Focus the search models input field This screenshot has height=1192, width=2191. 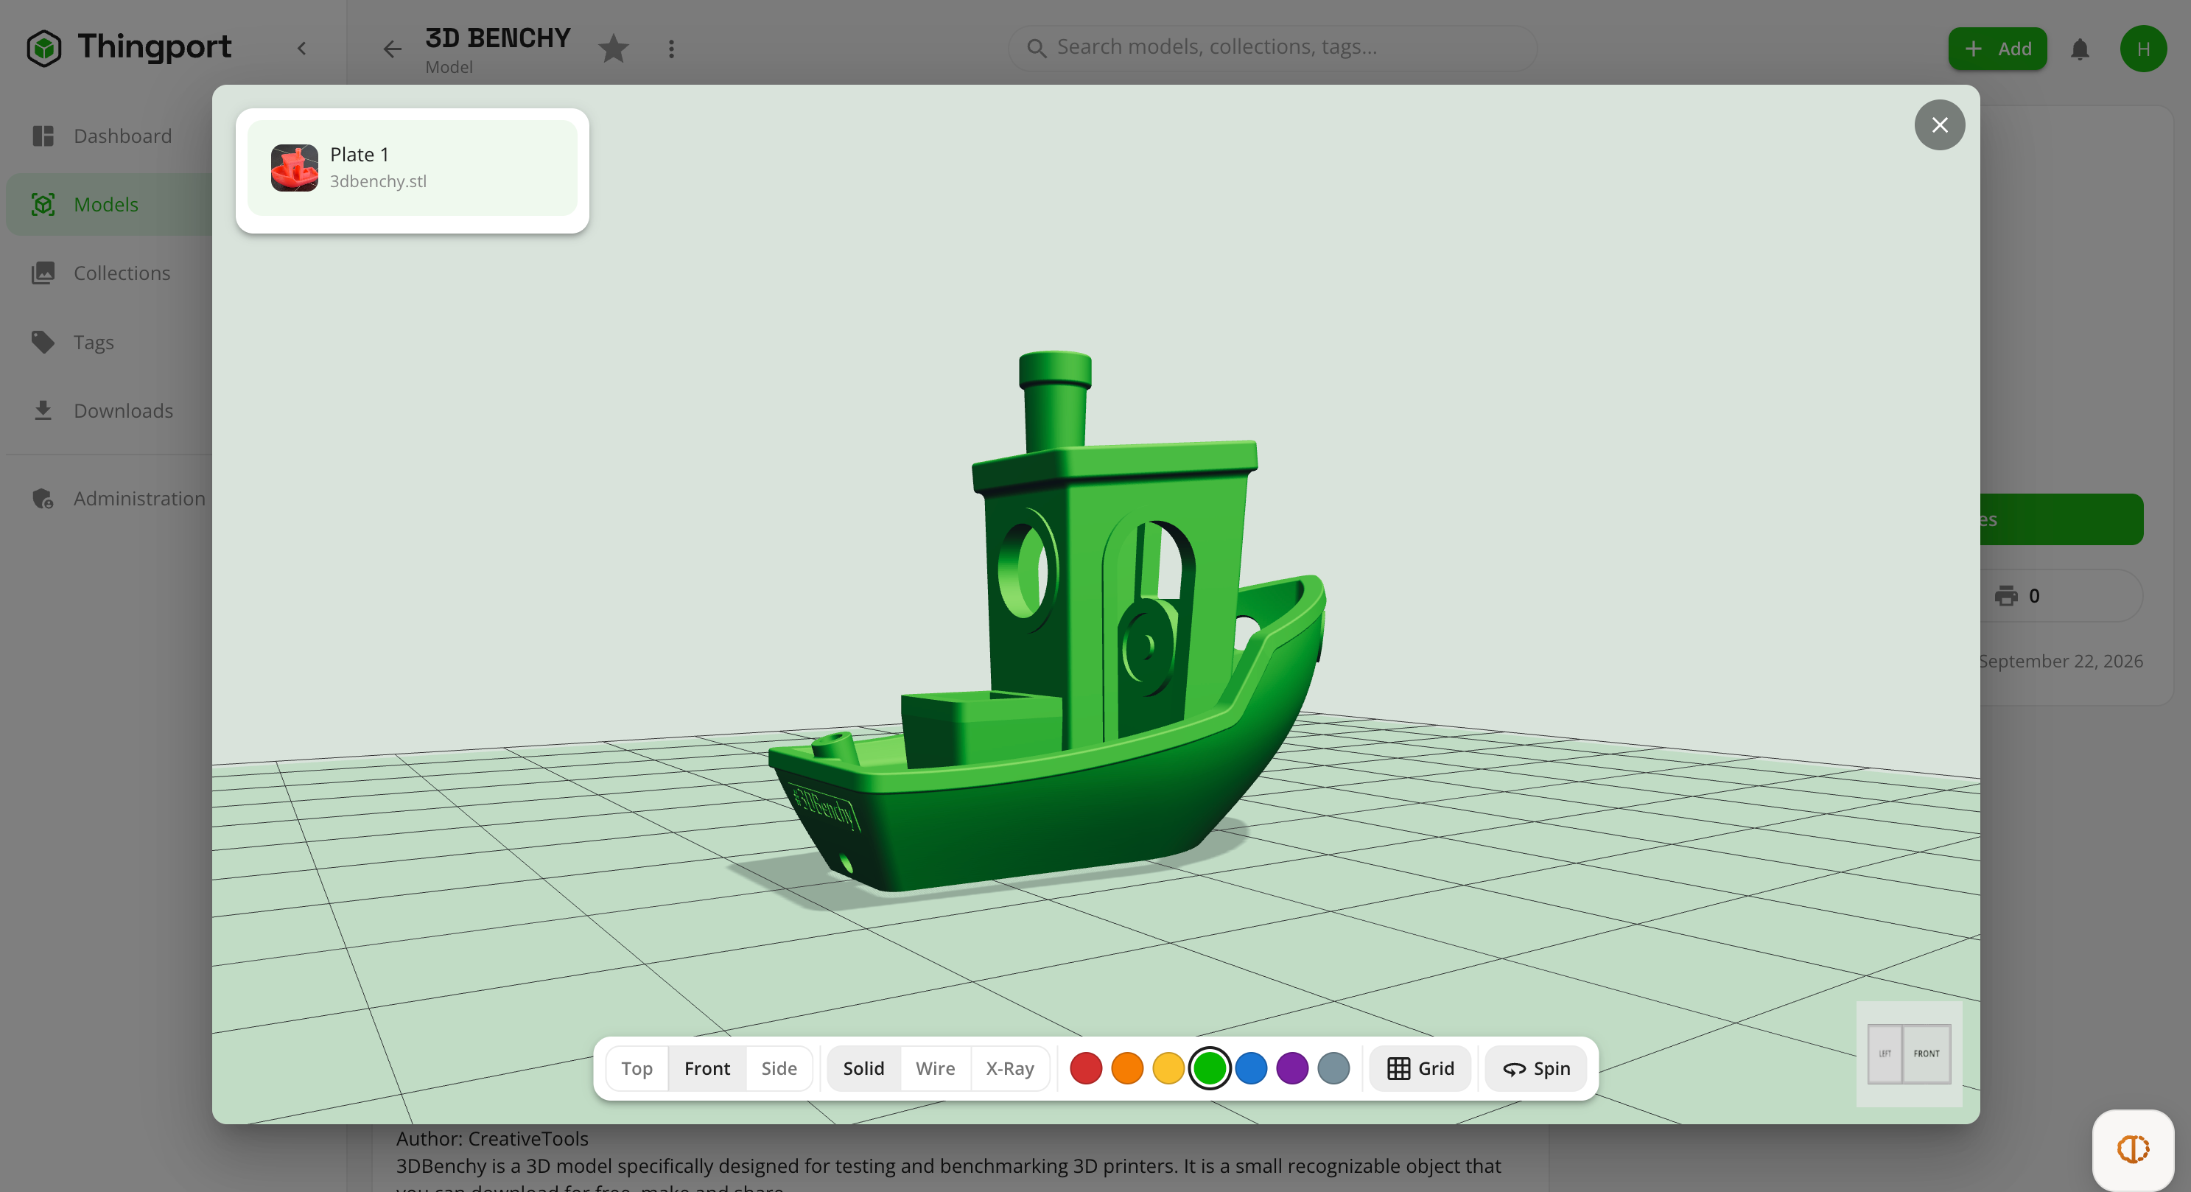(1272, 48)
